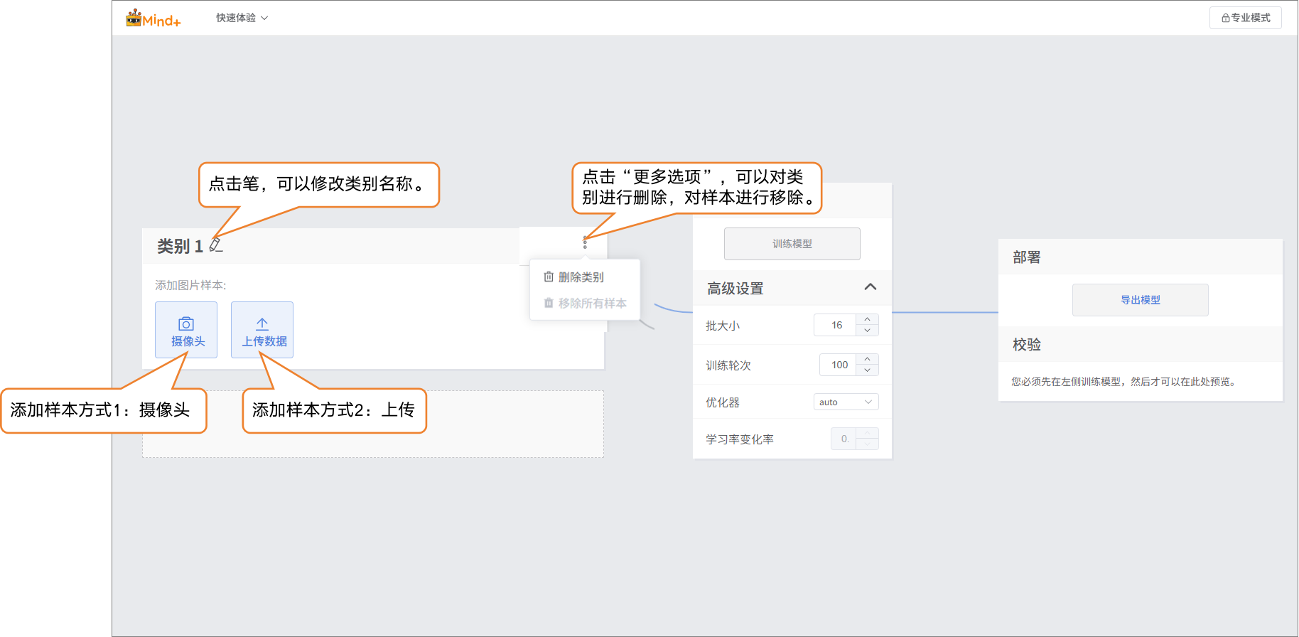Select 删除类别 from the popup menu
Screen dimensions: 1299x637
[581, 277]
